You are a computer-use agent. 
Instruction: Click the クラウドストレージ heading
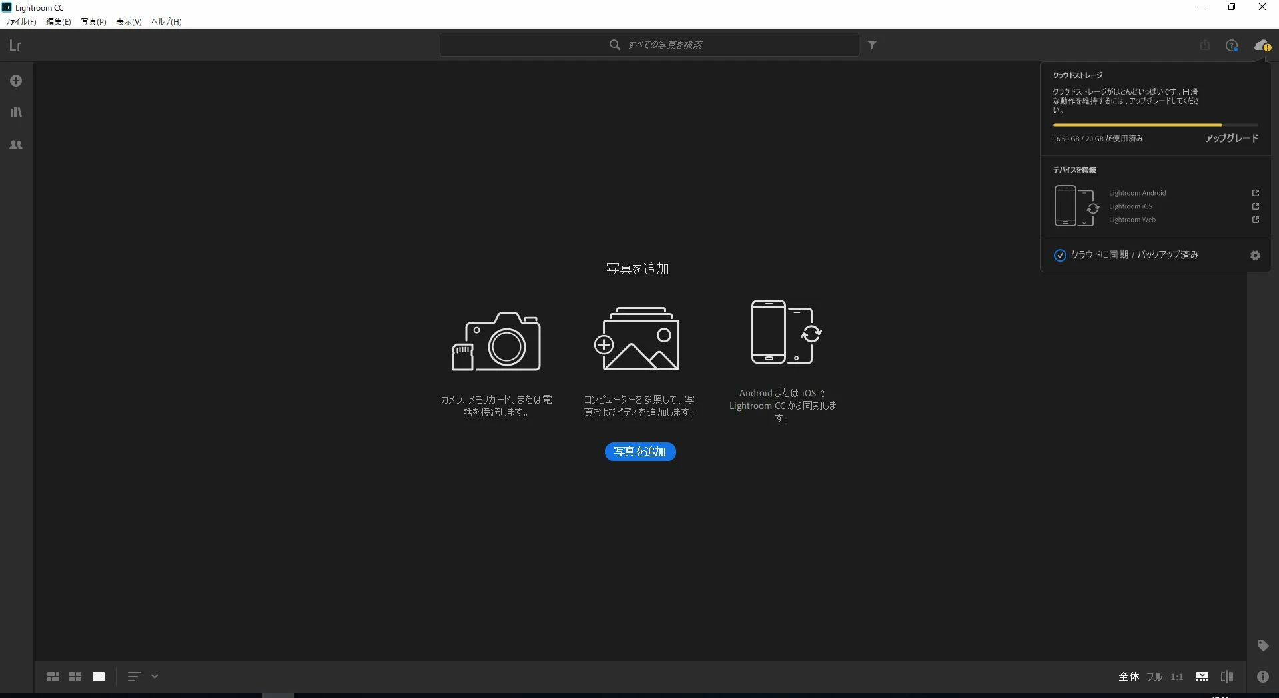[x=1078, y=75]
